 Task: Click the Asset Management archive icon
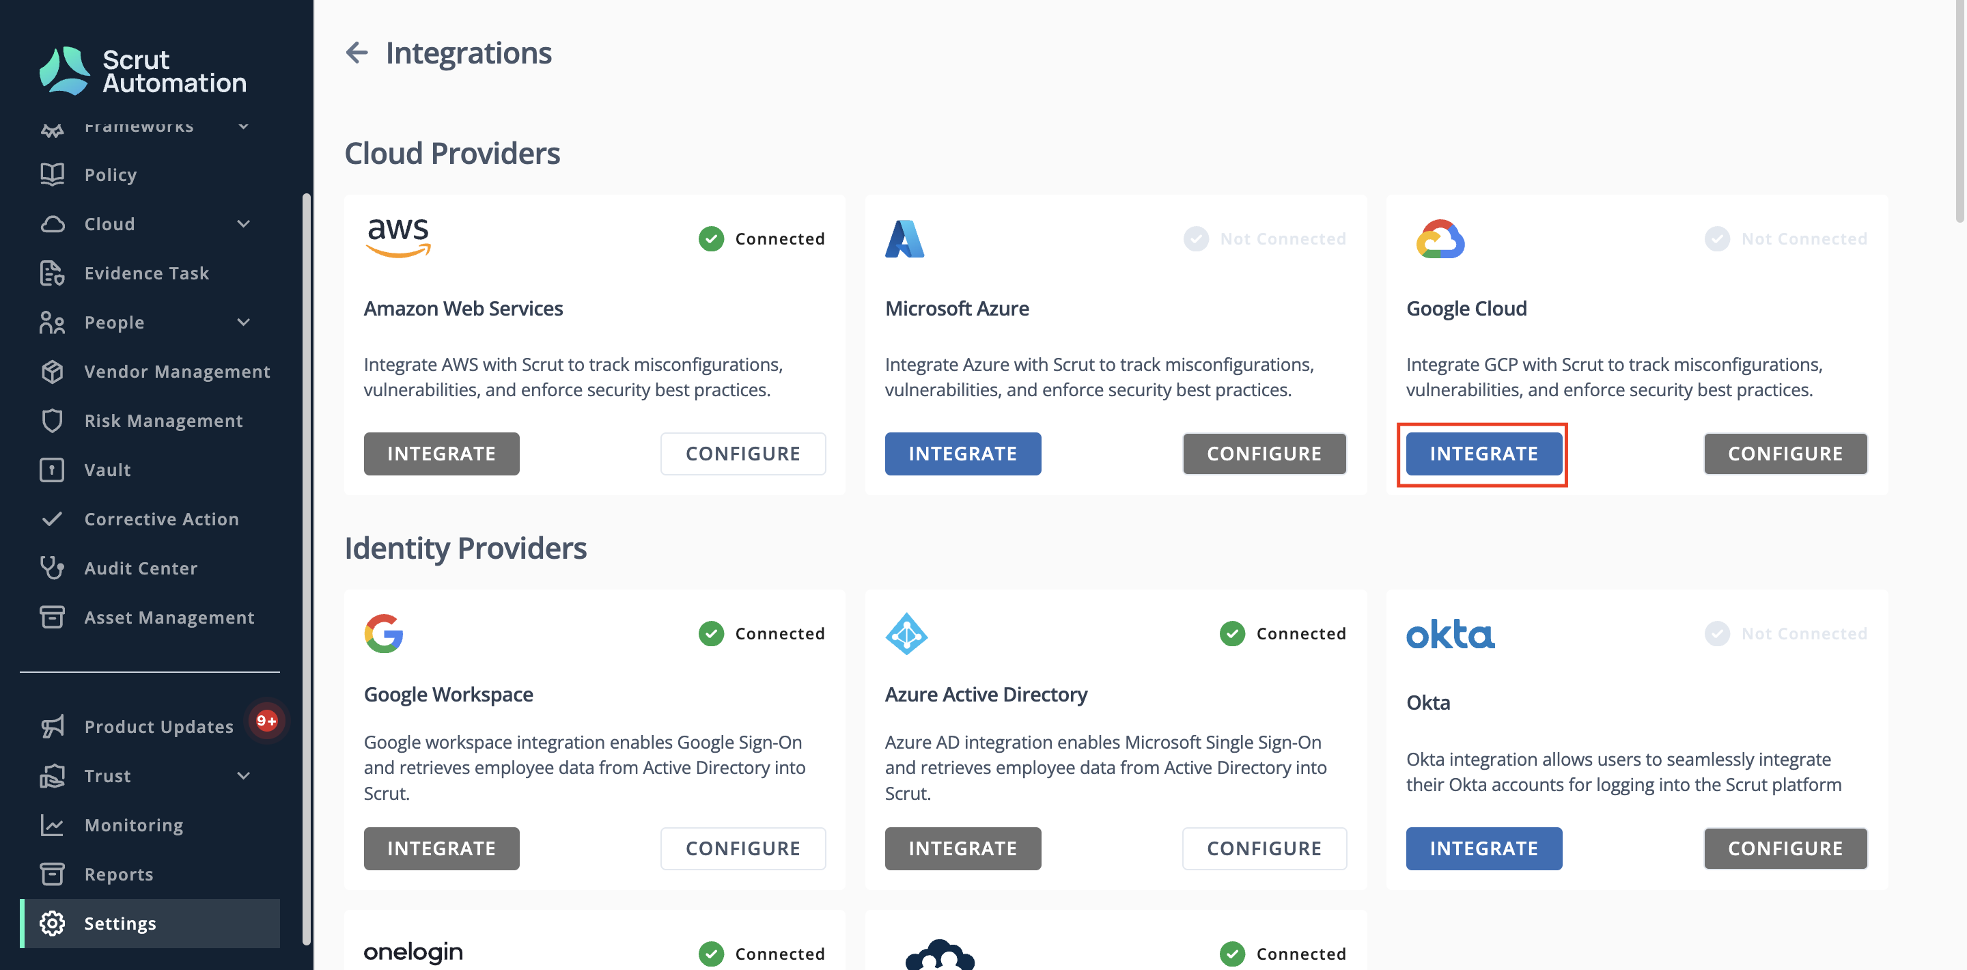click(52, 616)
